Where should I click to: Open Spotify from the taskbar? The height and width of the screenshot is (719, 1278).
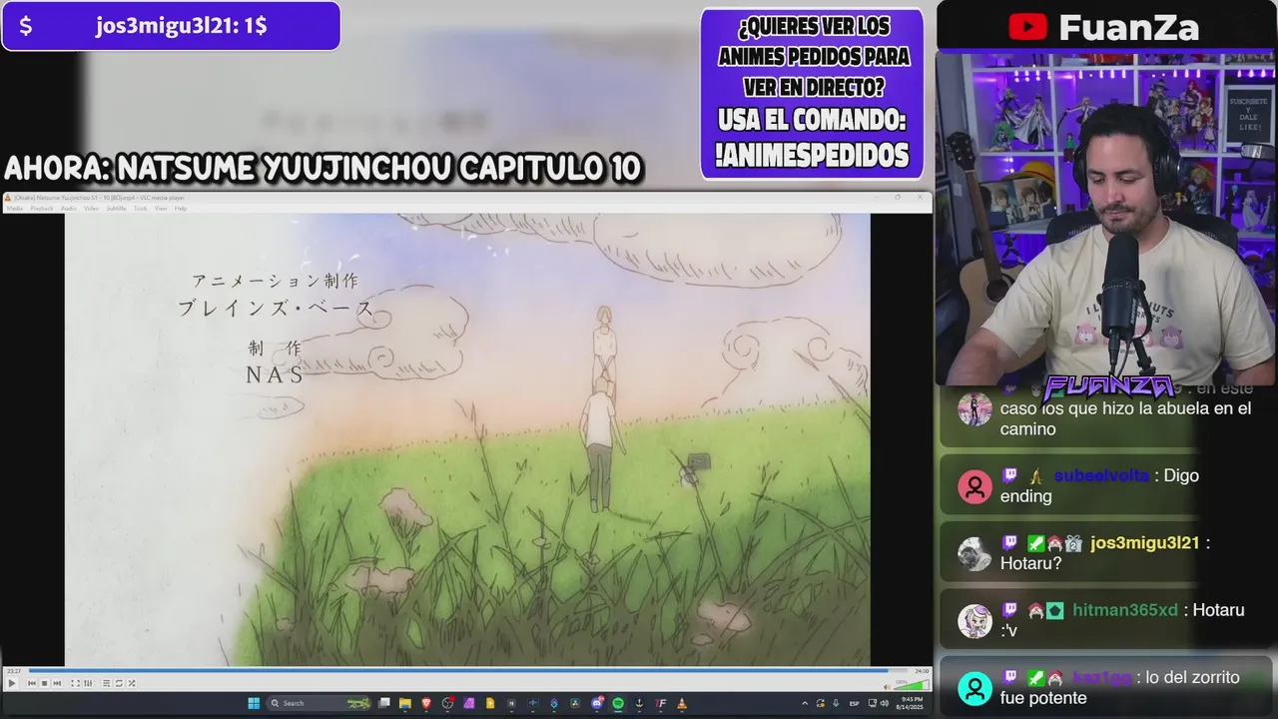(x=617, y=703)
